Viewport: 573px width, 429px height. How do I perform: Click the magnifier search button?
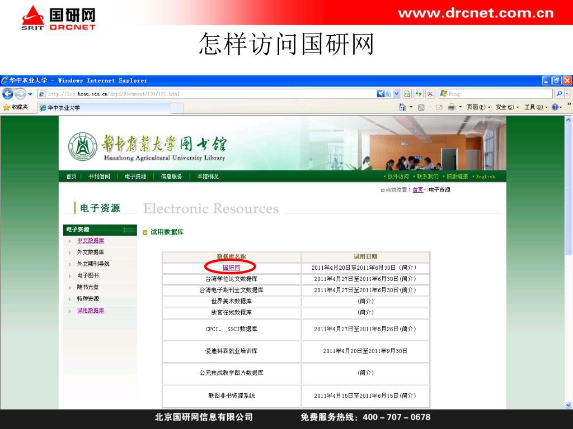(x=559, y=94)
